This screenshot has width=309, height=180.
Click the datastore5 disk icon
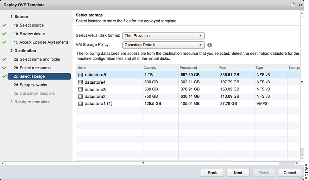click(80, 75)
